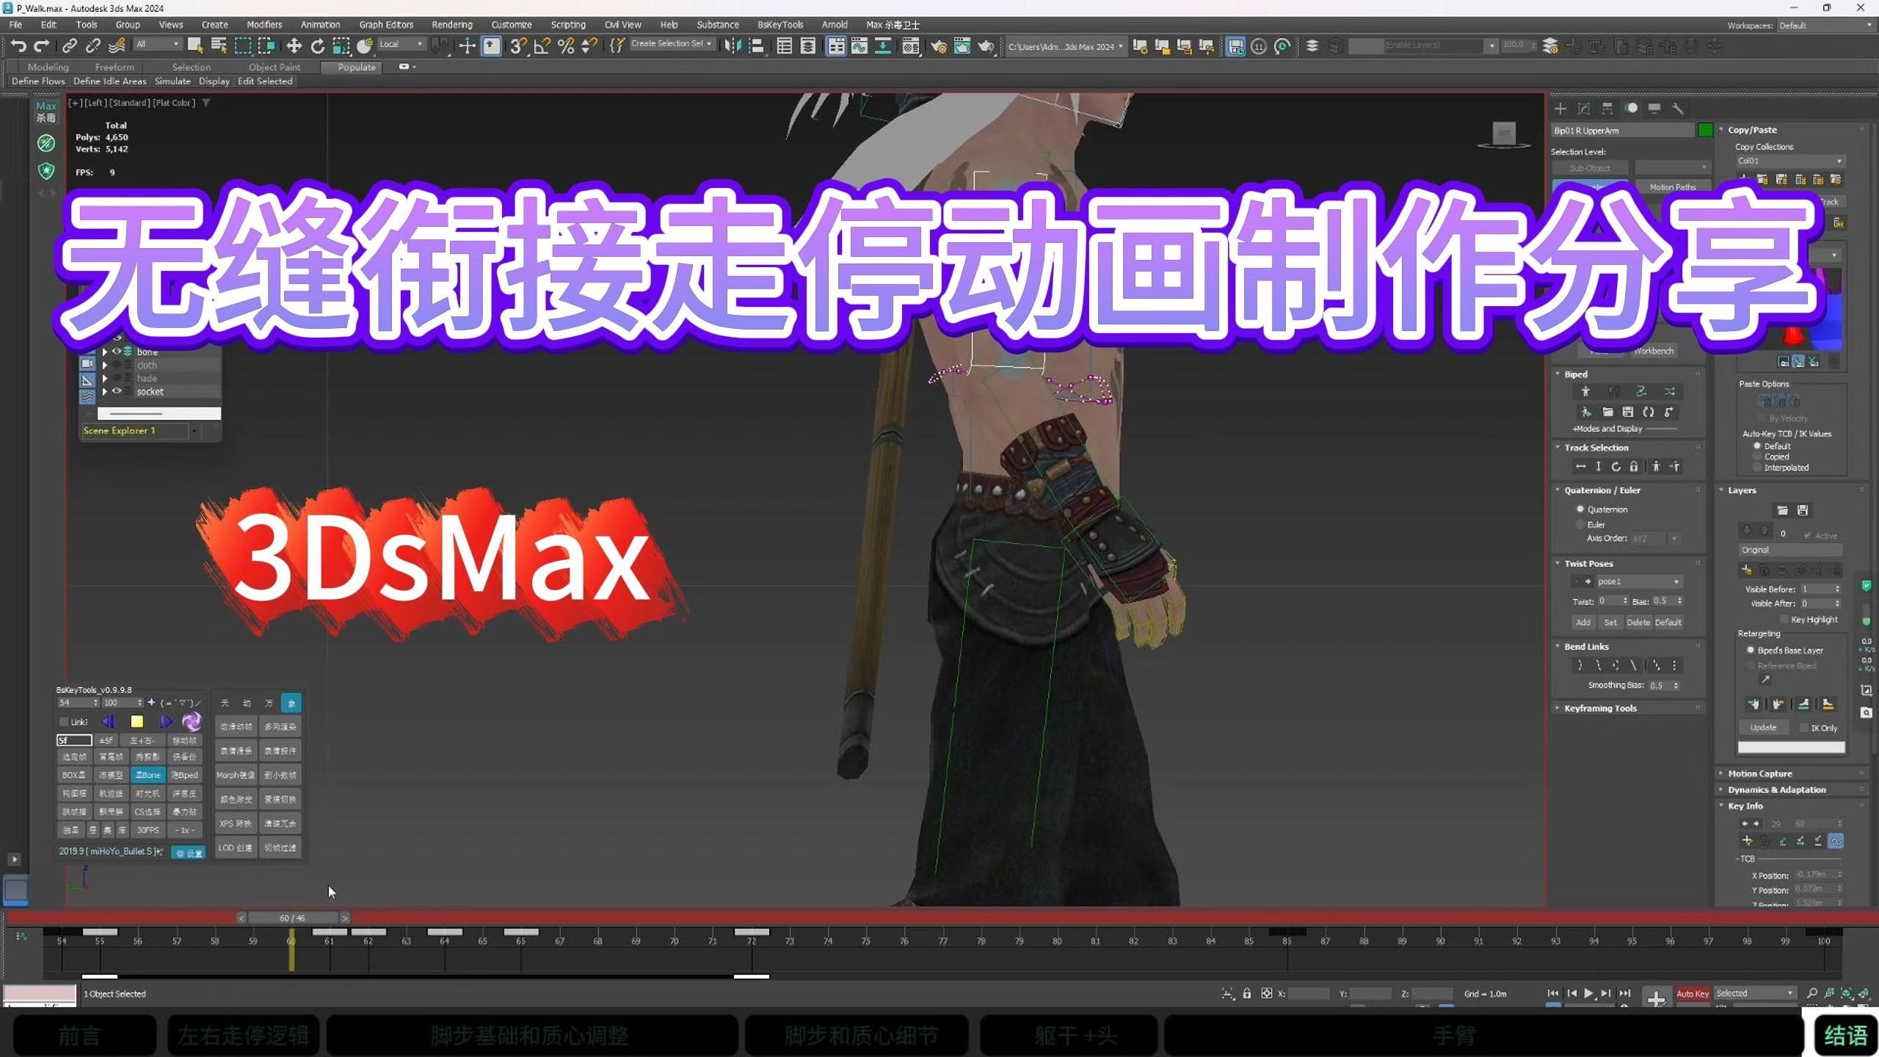Open the Curve Editor icon
The image size is (1879, 1057).
pos(859,46)
